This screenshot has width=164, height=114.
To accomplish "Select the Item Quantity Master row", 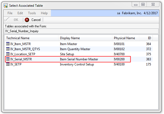I will (75, 49).
